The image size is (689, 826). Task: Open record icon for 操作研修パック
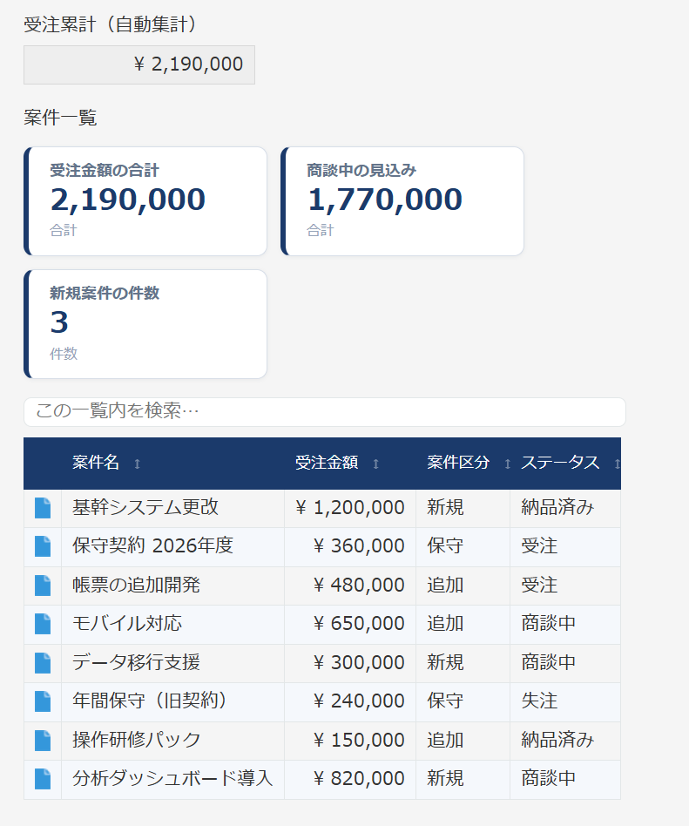pos(43,740)
